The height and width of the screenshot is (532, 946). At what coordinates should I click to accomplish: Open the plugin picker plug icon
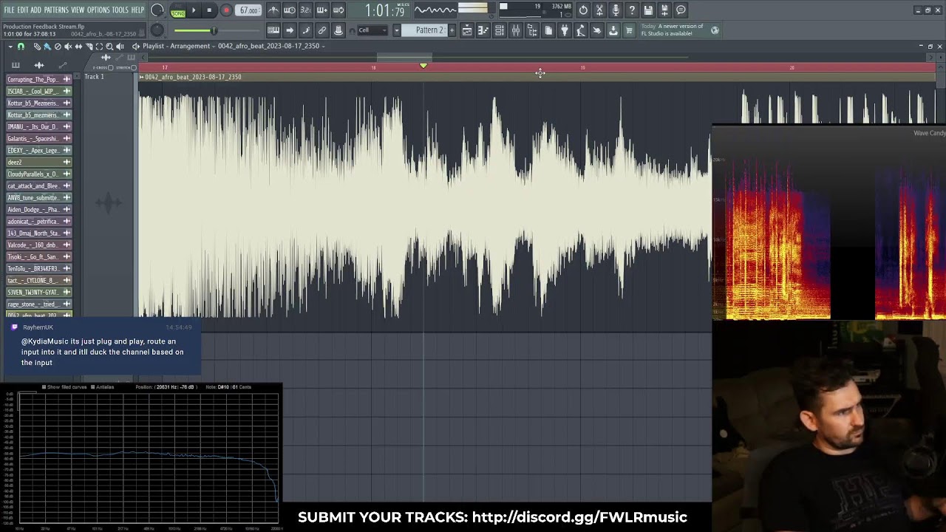565,30
